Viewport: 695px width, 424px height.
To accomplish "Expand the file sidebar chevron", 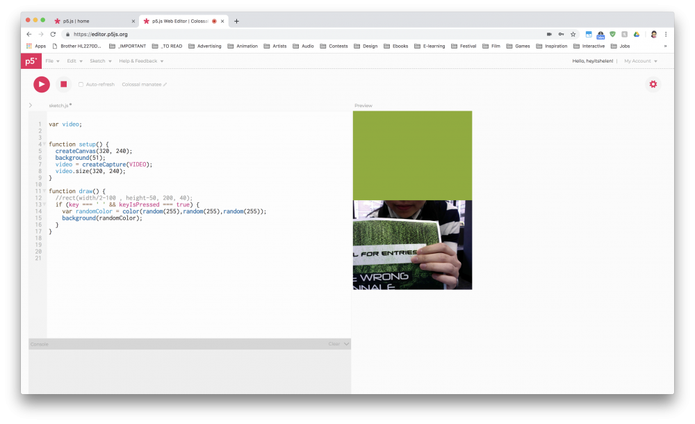I will point(31,106).
